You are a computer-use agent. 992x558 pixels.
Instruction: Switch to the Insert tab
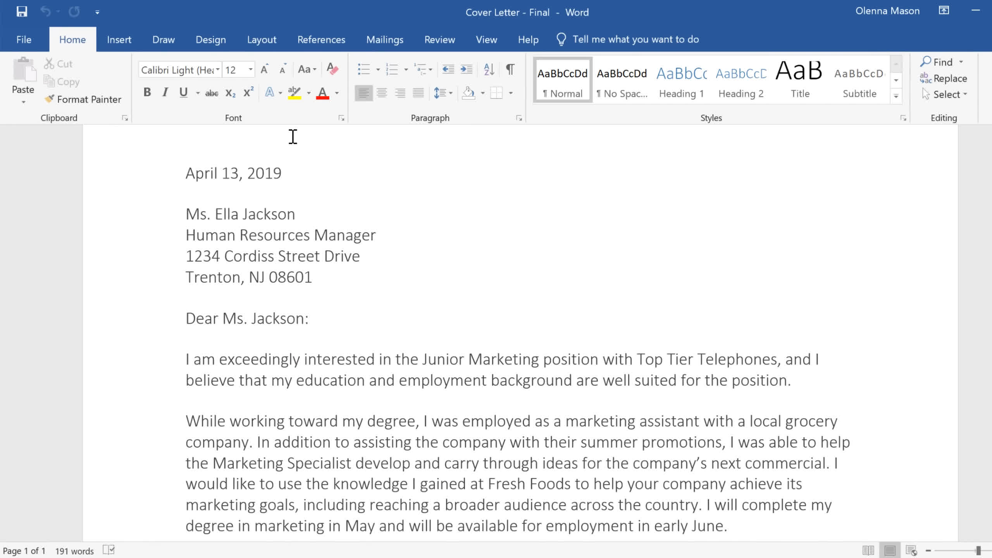click(119, 40)
